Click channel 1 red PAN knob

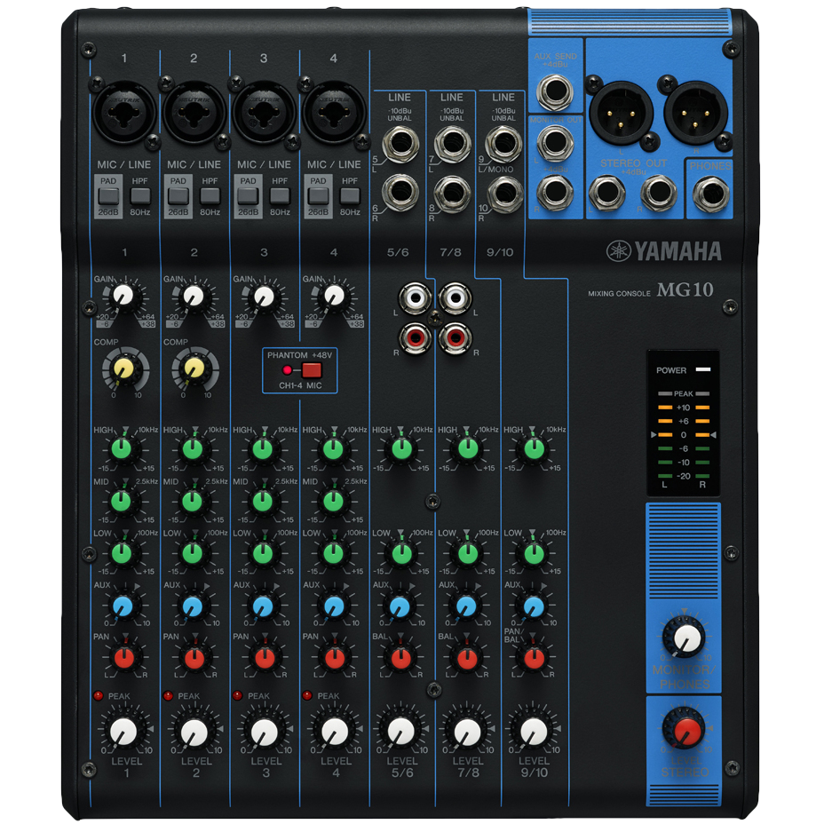pos(124,658)
